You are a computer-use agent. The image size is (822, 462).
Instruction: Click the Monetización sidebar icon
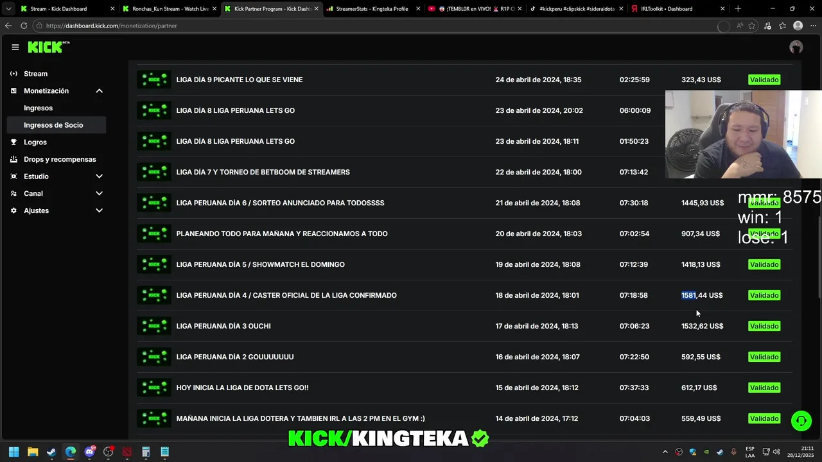pos(13,91)
